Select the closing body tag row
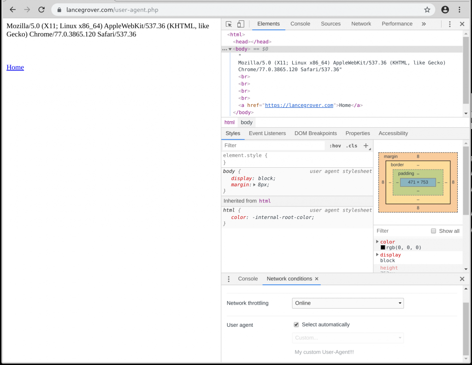This screenshot has height=365, width=472. coord(243,112)
